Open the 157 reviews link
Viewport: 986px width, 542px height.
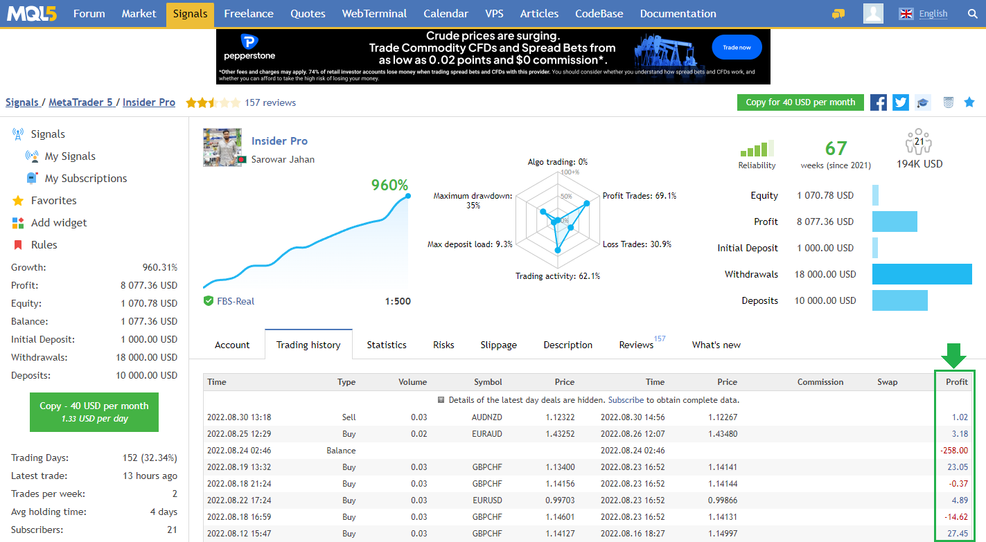click(270, 102)
